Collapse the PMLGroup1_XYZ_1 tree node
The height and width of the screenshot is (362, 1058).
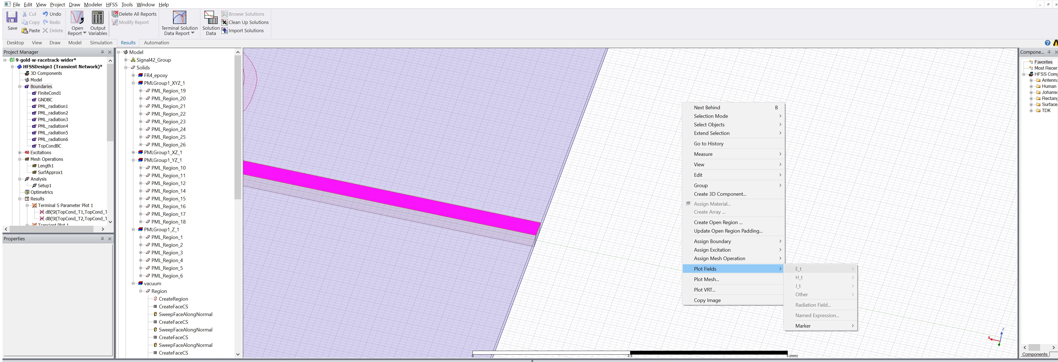pos(133,83)
